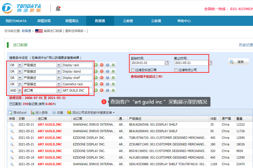
Task: Focus the 起始时间 date field
Action: click(148, 63)
